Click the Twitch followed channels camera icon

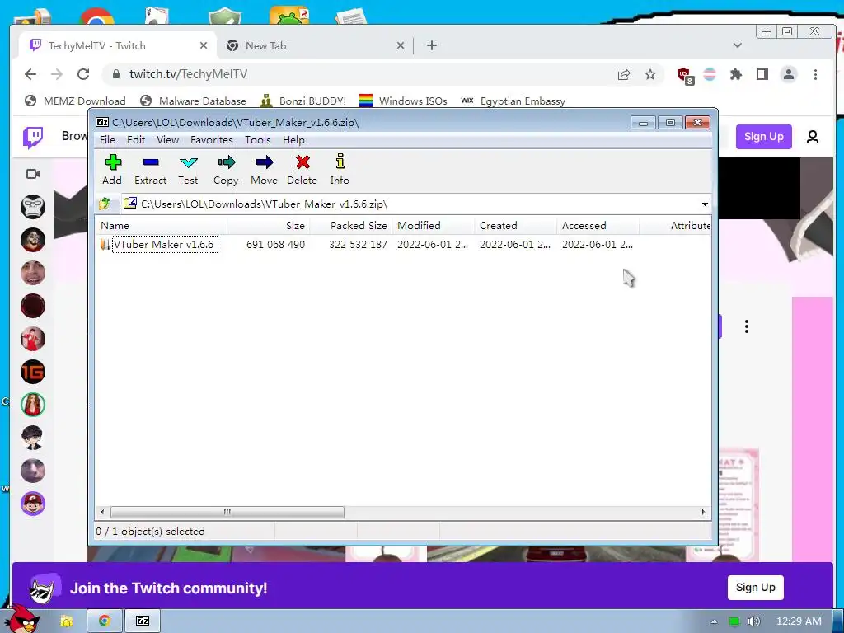33,174
